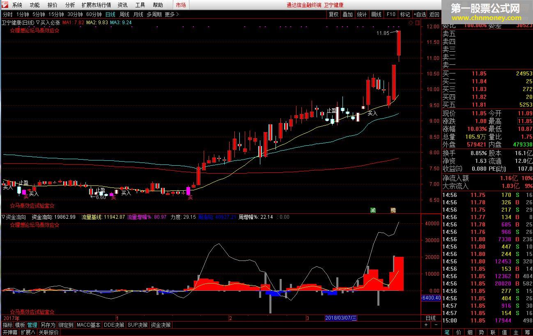Open the 工具 menu

[140, 5]
